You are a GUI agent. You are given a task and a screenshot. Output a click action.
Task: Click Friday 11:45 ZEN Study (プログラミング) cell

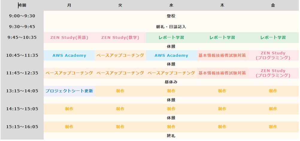pos(273,73)
